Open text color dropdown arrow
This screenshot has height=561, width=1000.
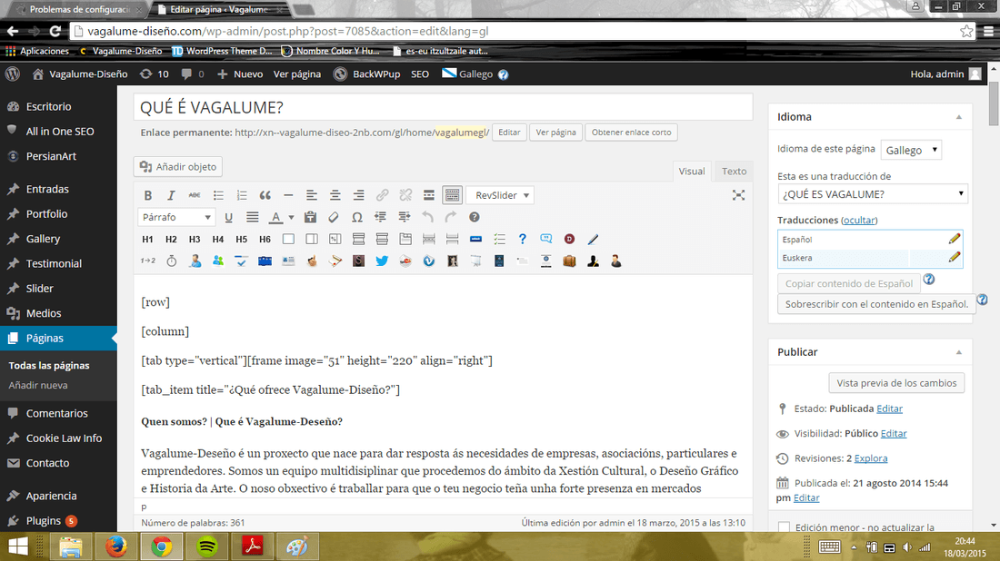pos(291,217)
